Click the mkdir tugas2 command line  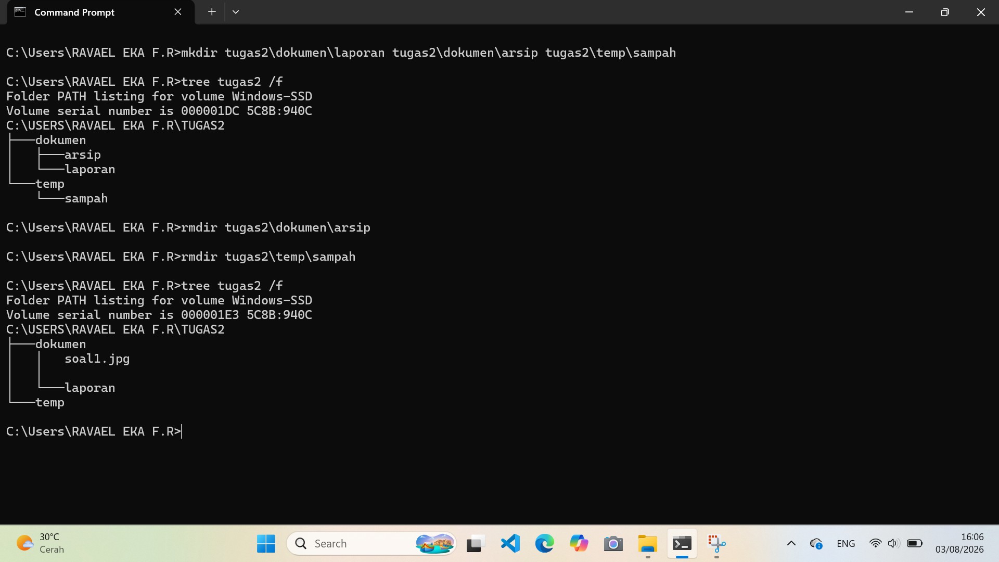341,53
